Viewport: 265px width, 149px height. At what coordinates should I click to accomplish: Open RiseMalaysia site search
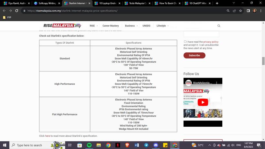[219, 26]
